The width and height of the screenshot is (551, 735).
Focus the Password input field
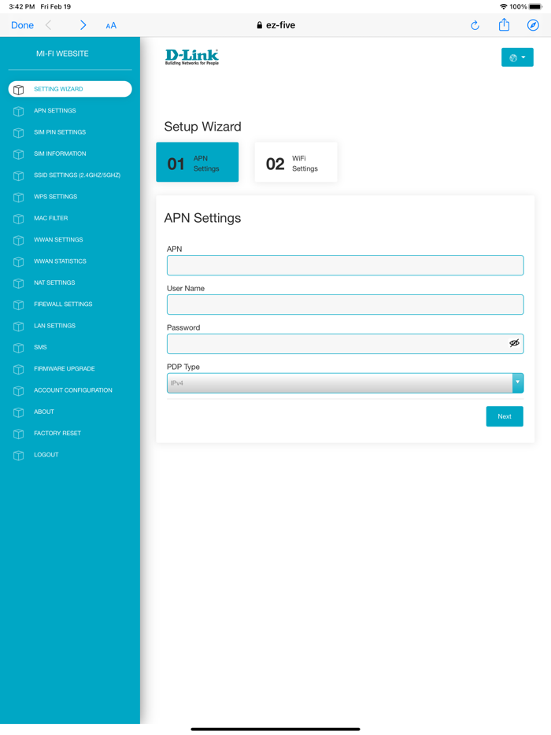(345, 344)
